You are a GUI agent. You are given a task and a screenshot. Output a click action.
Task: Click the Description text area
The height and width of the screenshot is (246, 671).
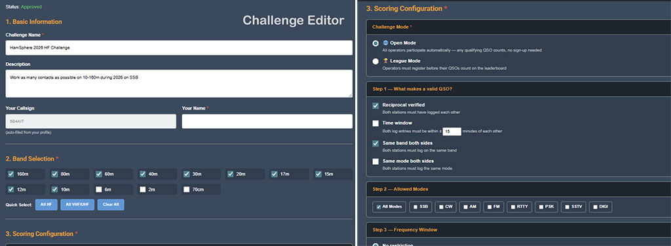179,84
